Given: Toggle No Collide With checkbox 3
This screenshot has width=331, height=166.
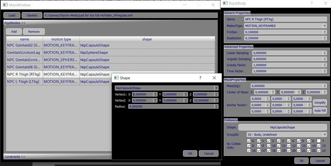Looking at the screenshot, I should tap(279, 141).
